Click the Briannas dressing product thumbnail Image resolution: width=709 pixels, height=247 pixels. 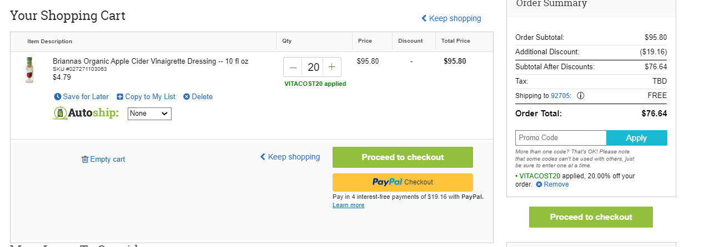[29, 70]
